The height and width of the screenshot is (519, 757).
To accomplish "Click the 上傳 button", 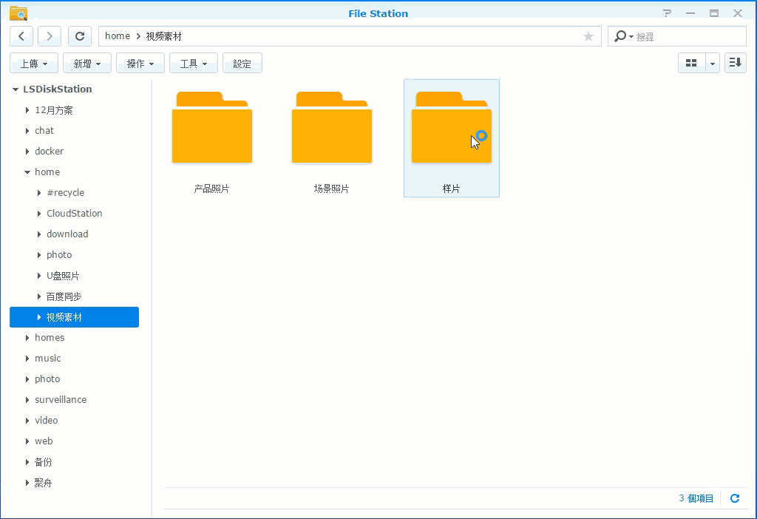I will pos(33,63).
